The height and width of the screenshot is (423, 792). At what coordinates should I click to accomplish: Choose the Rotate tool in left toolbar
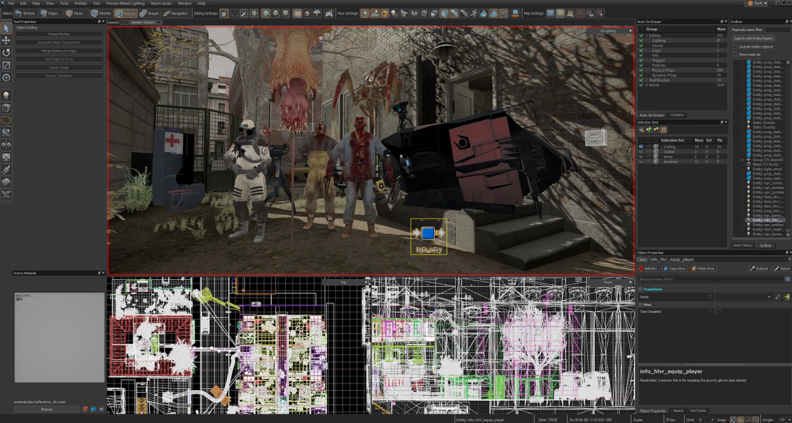tap(7, 53)
